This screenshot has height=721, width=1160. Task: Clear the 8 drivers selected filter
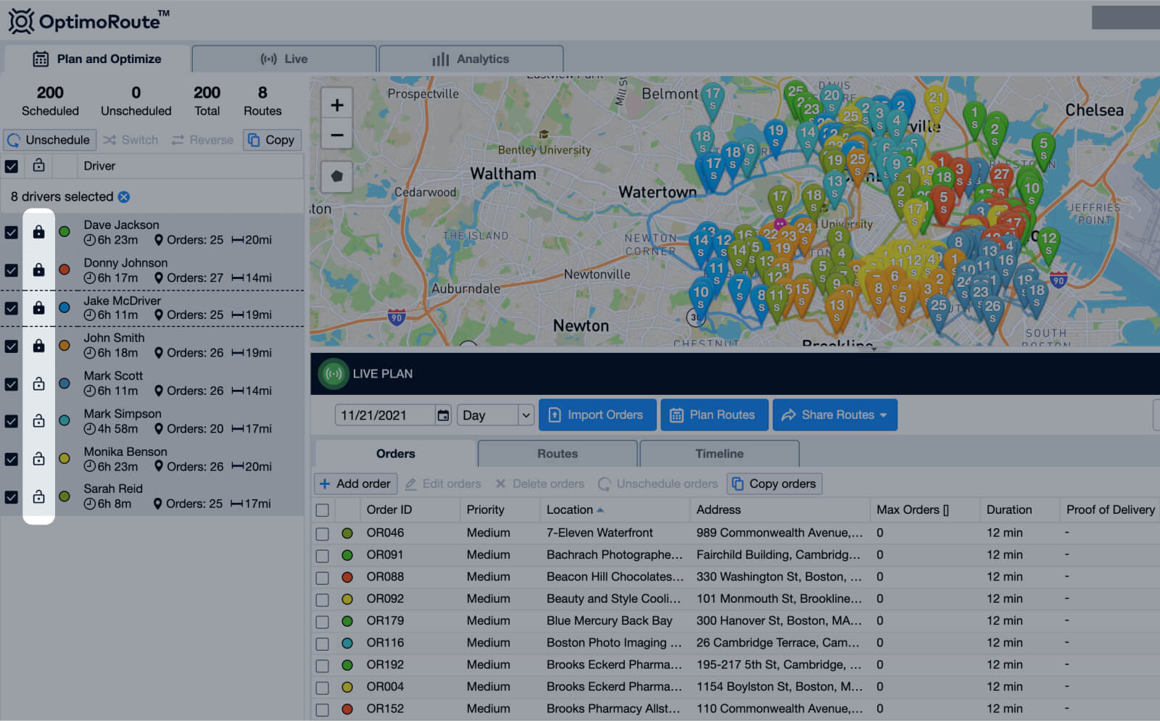(124, 196)
